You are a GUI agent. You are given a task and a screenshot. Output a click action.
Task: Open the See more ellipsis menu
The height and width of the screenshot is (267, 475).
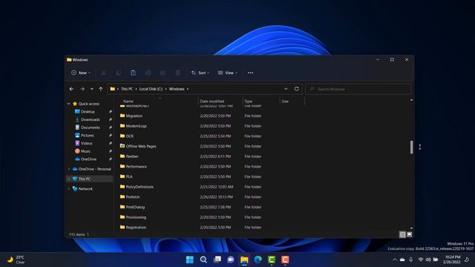pyautogui.click(x=250, y=73)
